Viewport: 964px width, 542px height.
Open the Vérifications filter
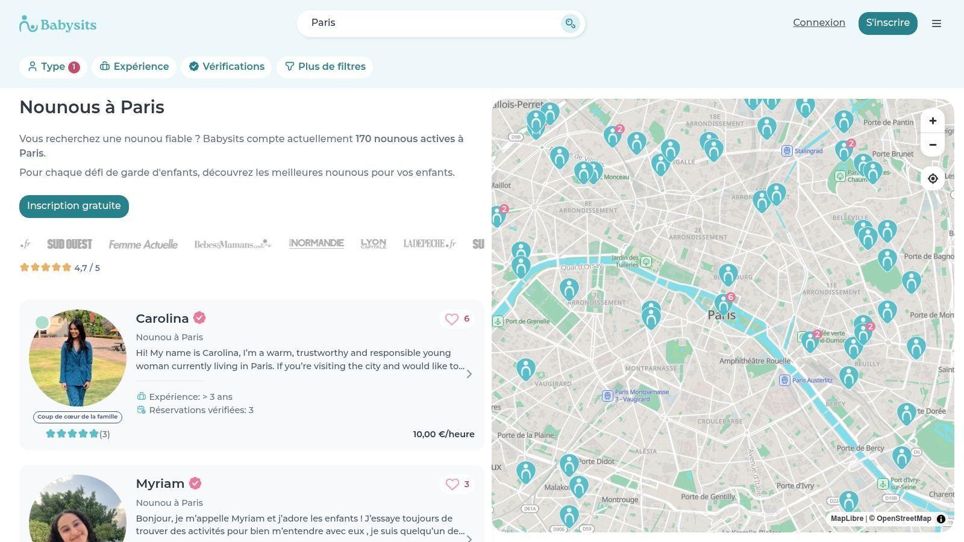point(227,67)
